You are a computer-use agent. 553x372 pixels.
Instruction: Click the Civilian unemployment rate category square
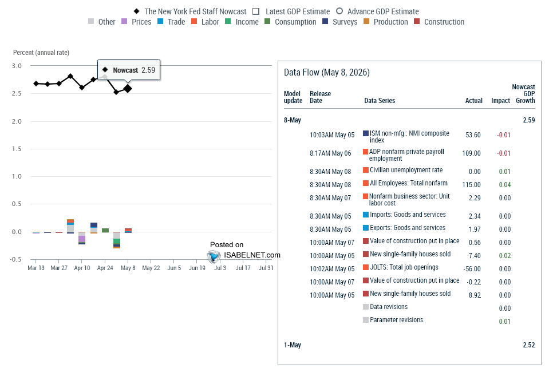tap(366, 170)
